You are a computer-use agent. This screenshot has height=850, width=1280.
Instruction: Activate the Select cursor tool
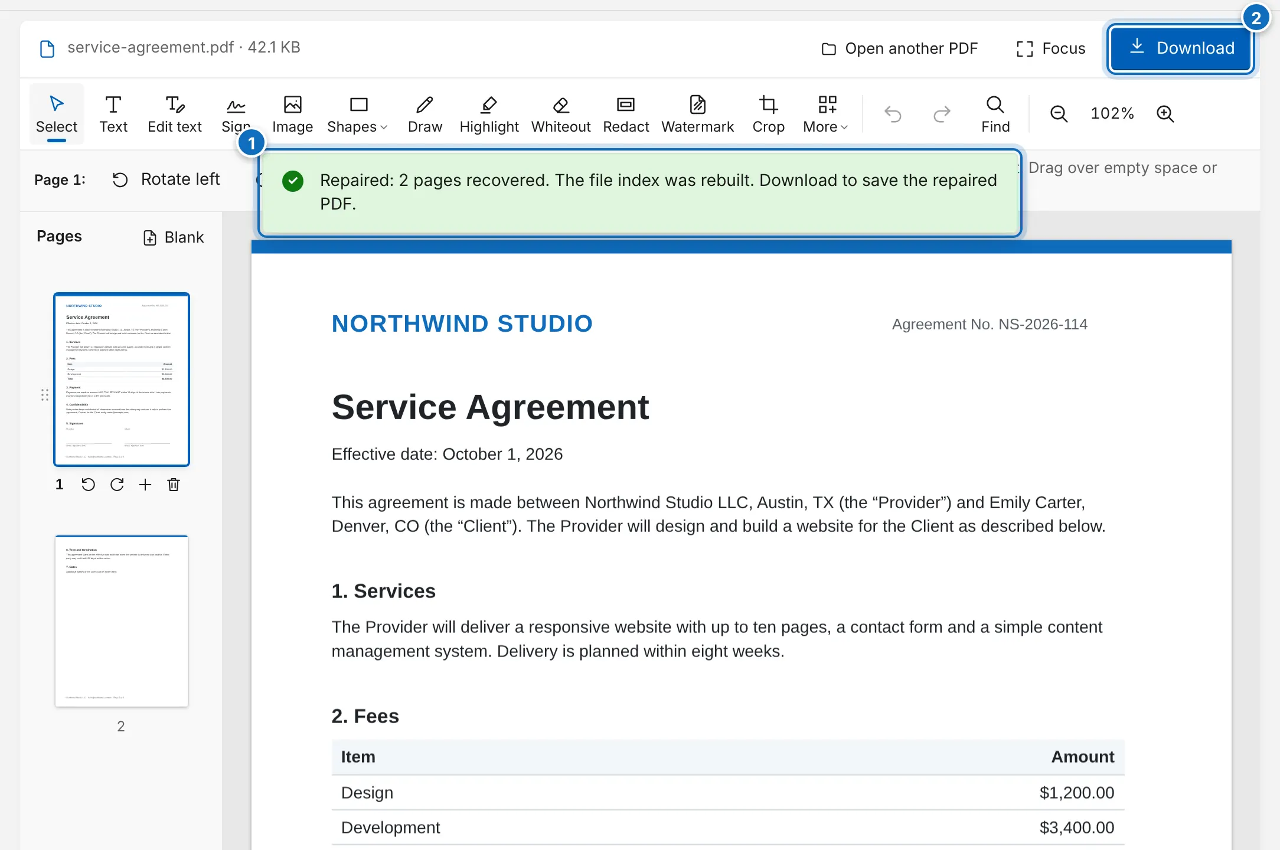(57, 114)
